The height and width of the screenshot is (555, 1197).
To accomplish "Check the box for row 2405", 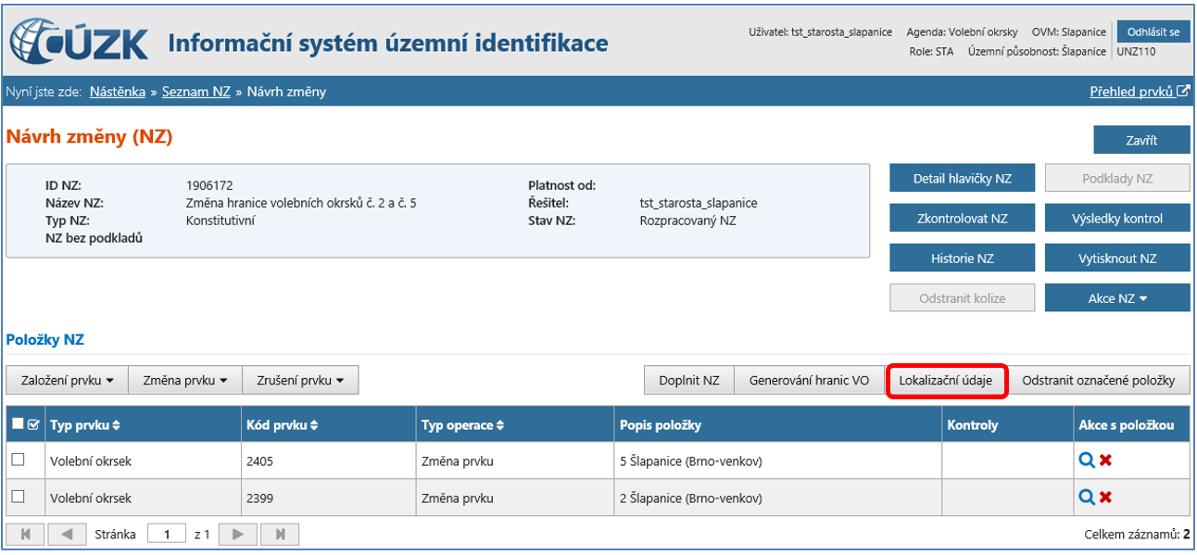I will coord(18,460).
